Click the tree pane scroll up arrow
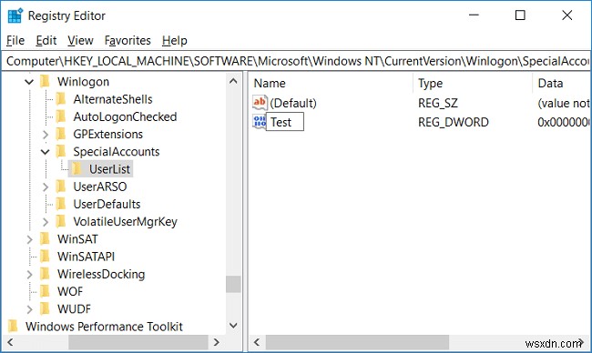The width and height of the screenshot is (592, 353). tap(233, 81)
